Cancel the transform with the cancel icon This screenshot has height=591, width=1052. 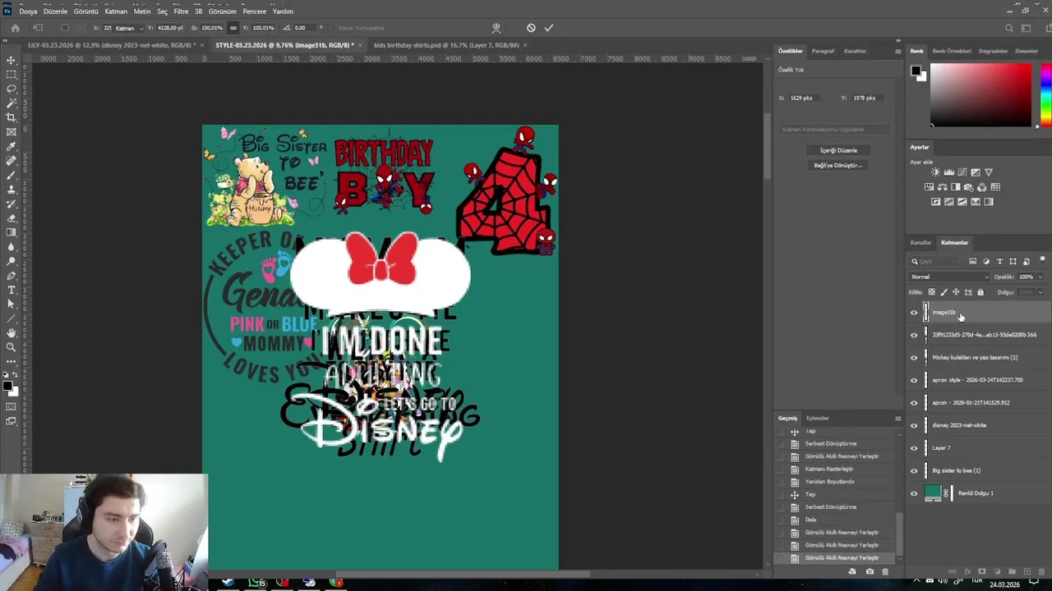click(531, 28)
